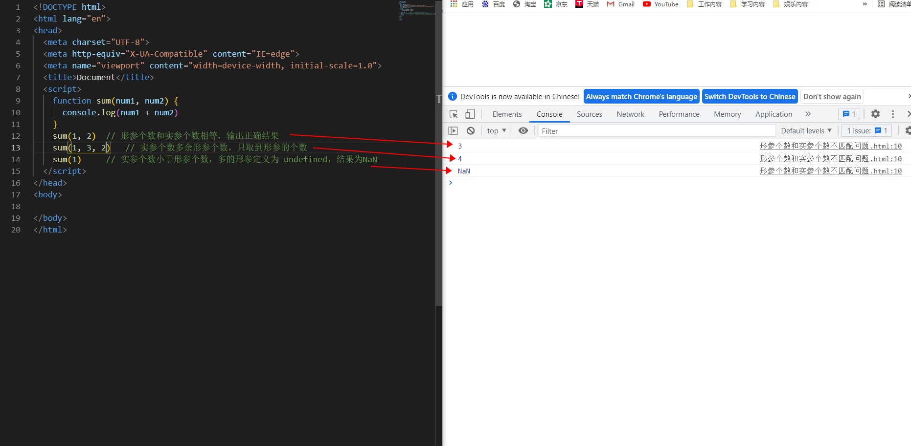This screenshot has height=446, width=911.
Task: Switch to the Memory tab
Action: click(727, 114)
